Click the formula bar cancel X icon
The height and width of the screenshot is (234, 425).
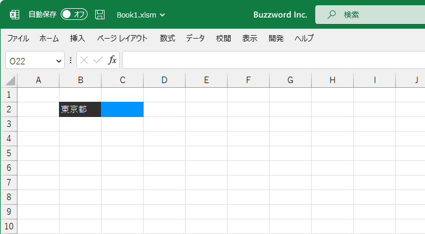point(84,60)
